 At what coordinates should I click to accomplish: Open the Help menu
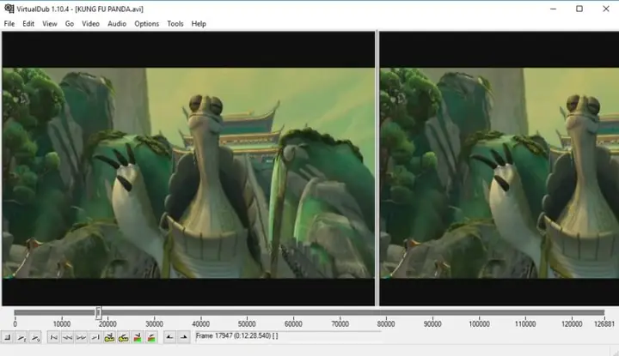[x=199, y=24]
